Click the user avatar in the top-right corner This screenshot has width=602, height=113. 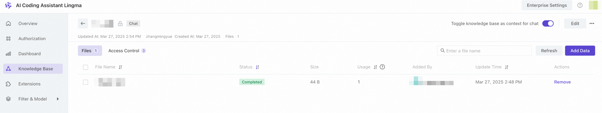coord(593,5)
